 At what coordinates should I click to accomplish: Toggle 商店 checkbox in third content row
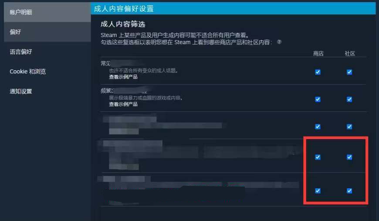[318, 127]
